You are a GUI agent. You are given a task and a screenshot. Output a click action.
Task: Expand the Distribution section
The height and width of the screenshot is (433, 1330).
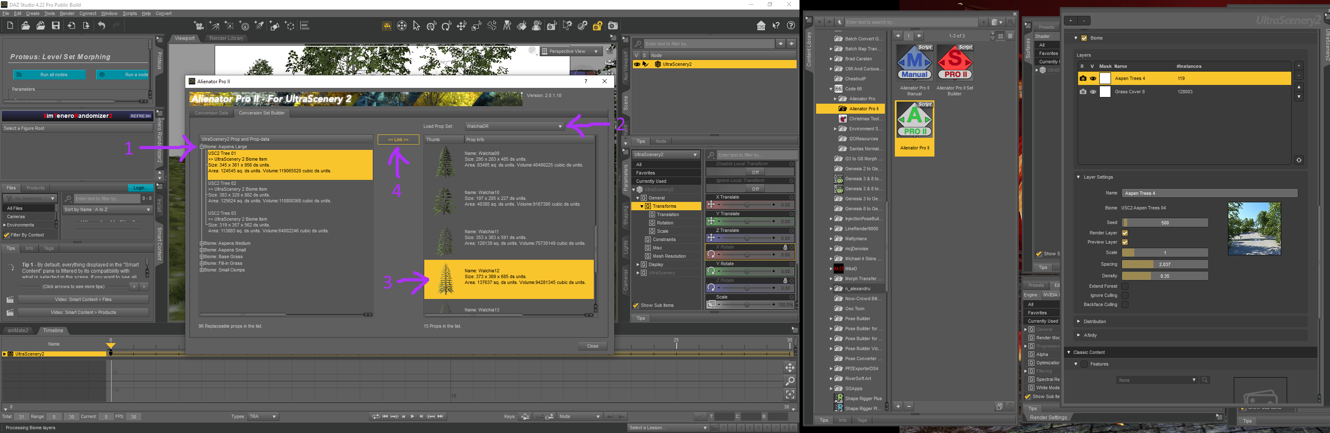[1078, 321]
